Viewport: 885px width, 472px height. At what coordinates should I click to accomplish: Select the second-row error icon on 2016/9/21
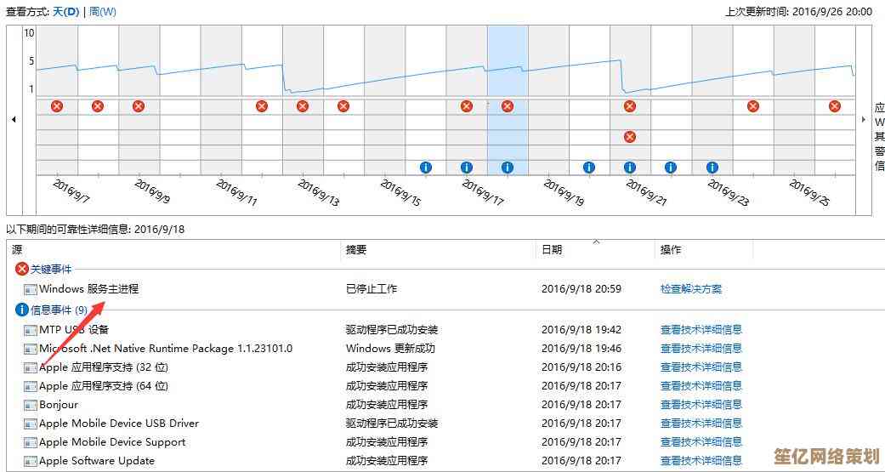pos(630,137)
